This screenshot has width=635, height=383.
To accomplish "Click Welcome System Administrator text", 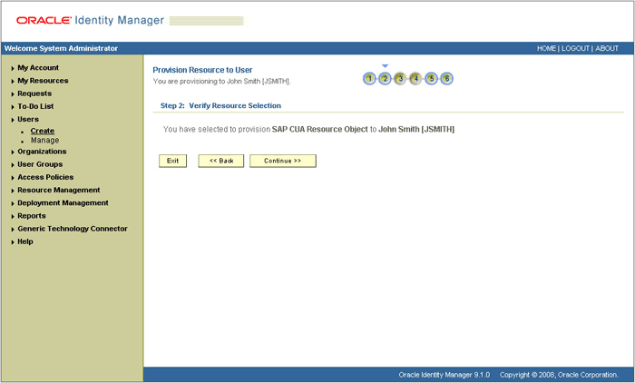I will tap(61, 48).
